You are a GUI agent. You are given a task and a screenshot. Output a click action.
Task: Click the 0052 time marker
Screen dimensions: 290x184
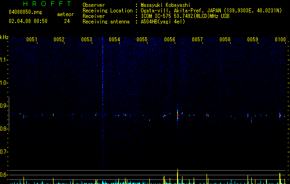[59, 40]
